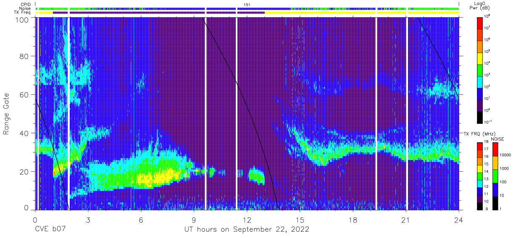Pick the green segment of NOISE colorbar
This screenshot has height=238, width=516.
(x=495, y=176)
